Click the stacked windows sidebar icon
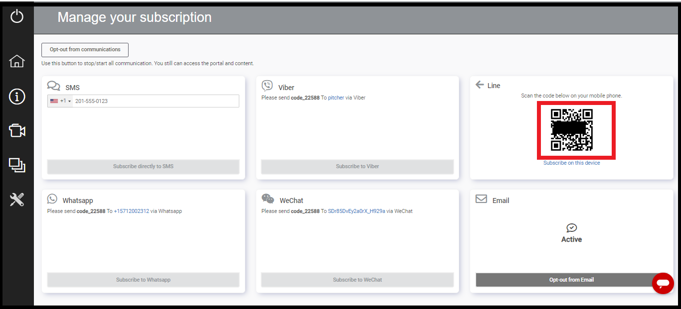The width and height of the screenshot is (681, 309). [17, 165]
